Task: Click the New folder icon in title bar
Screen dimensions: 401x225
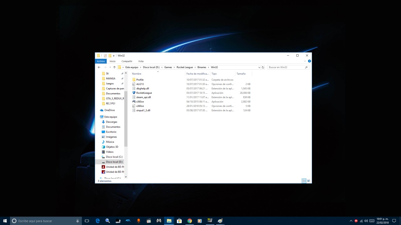Action: point(110,56)
